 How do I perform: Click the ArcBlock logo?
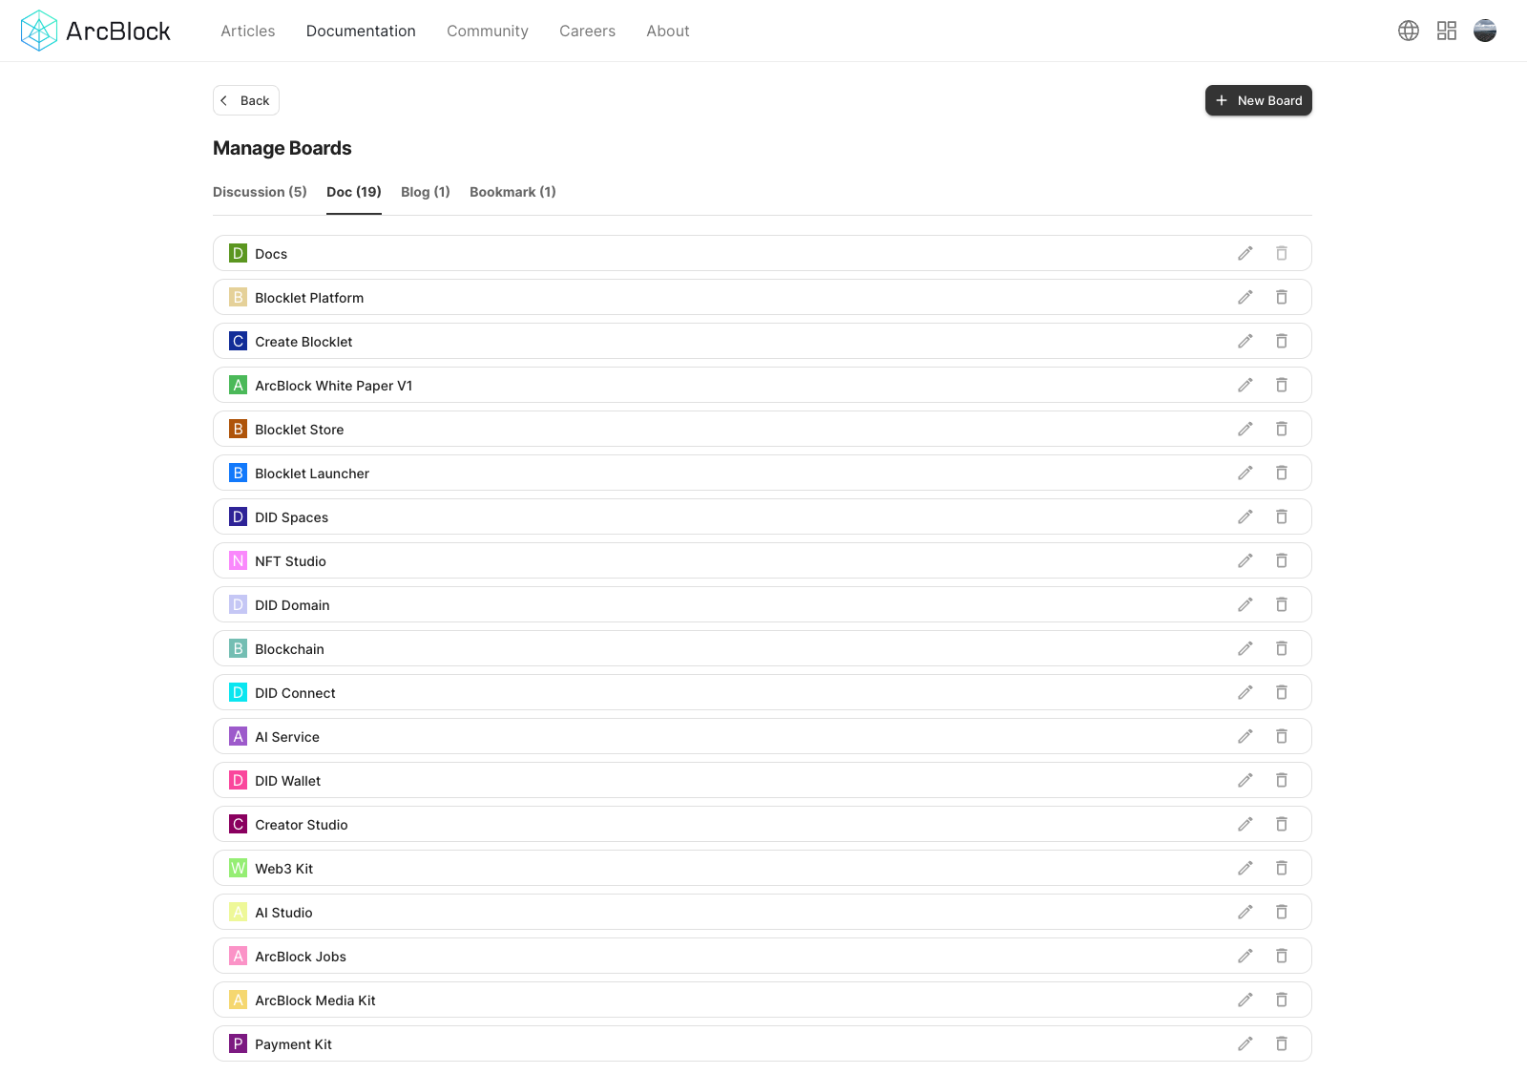[95, 31]
